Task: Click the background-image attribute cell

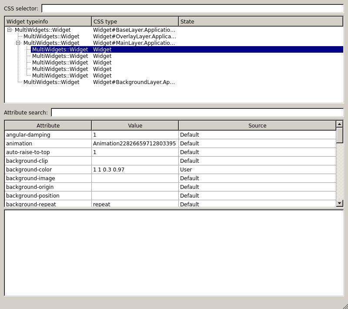Action: tap(48, 178)
